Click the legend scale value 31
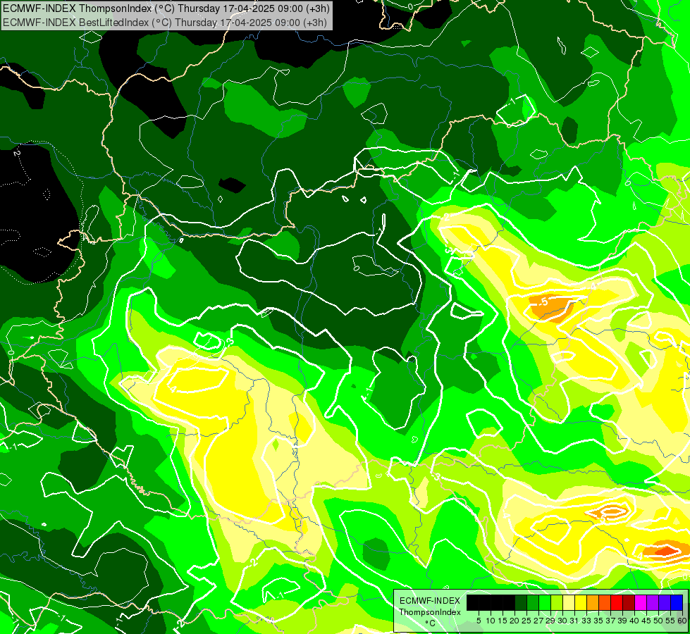The width and height of the screenshot is (690, 634). click(574, 621)
